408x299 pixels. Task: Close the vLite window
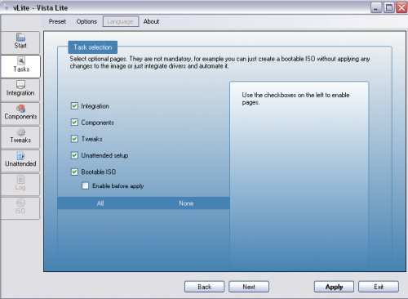pos(401,7)
